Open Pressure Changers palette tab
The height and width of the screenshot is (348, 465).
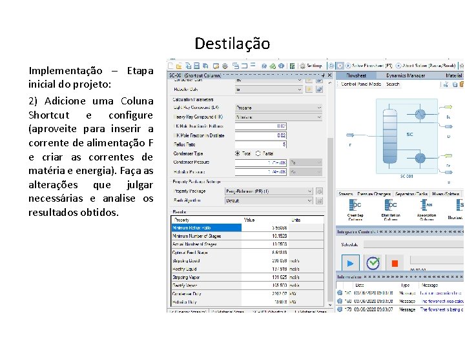pos(374,194)
